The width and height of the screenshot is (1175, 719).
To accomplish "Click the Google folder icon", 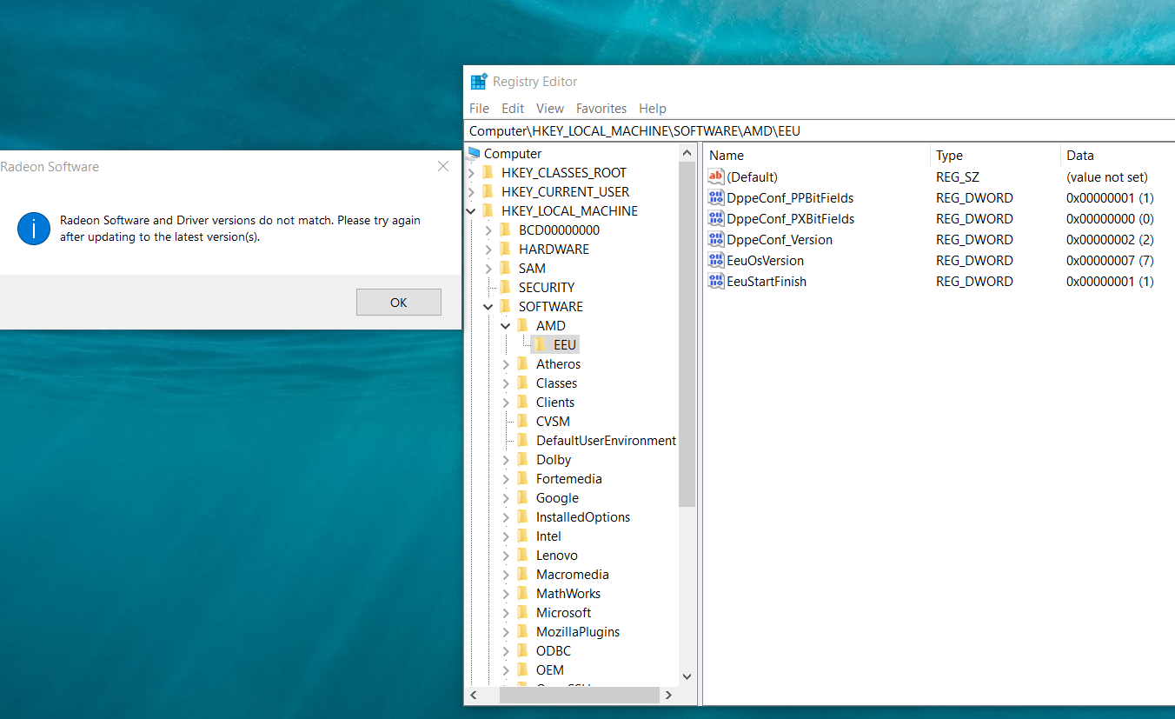I will coord(522,497).
